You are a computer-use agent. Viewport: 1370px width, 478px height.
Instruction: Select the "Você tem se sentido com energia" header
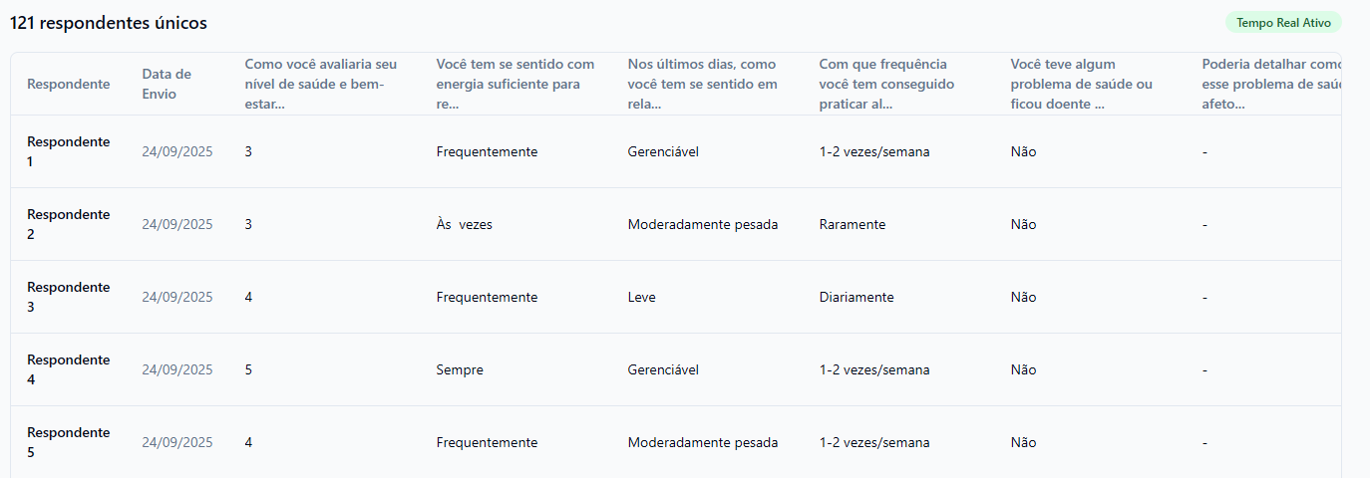click(x=515, y=84)
